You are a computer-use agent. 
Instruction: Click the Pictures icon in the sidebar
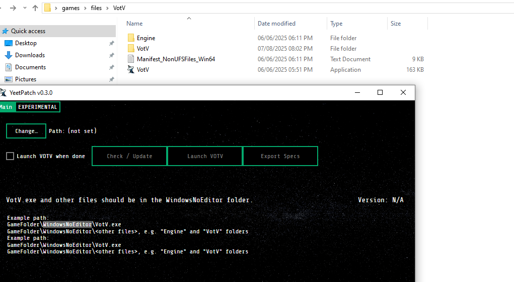(9, 79)
